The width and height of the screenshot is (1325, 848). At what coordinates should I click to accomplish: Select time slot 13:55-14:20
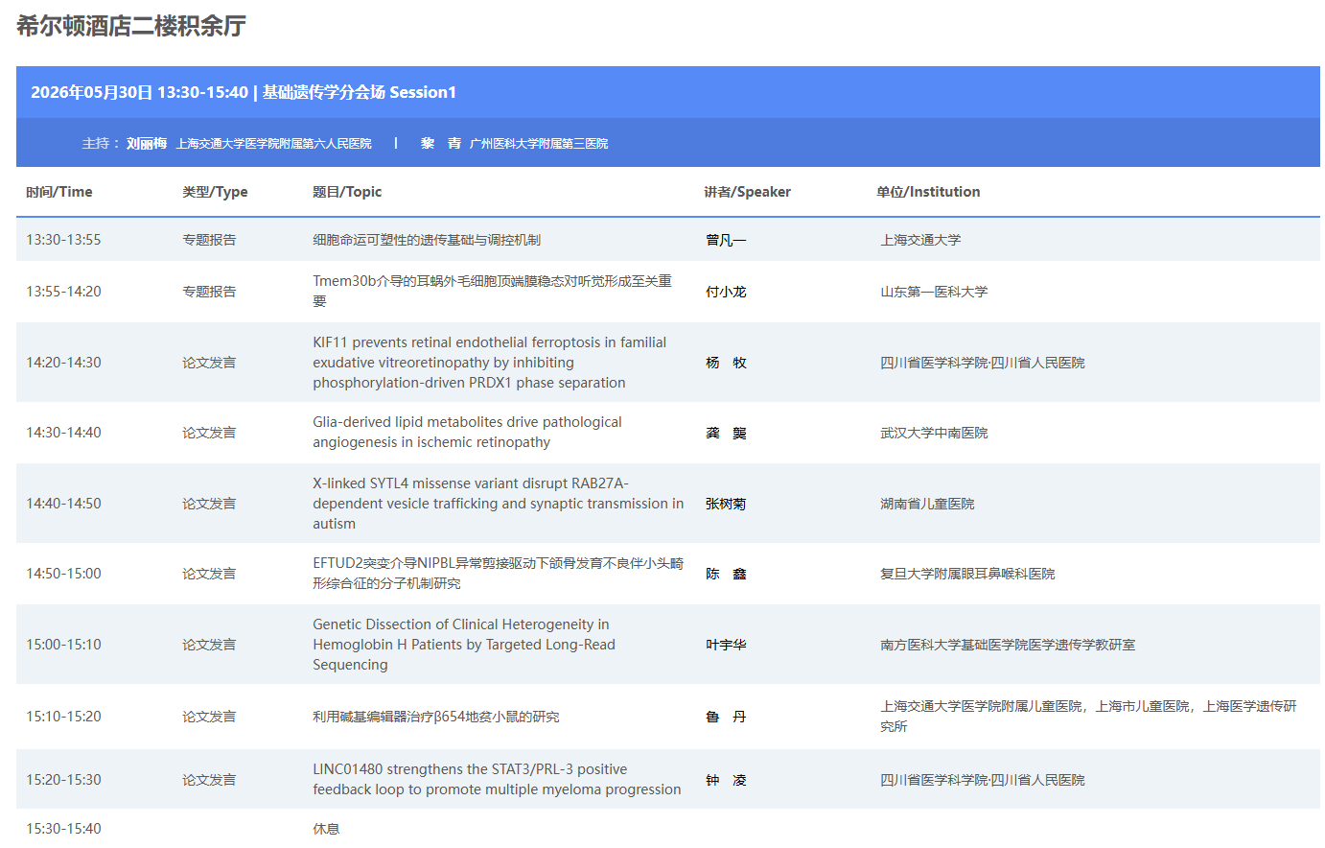[x=63, y=292]
